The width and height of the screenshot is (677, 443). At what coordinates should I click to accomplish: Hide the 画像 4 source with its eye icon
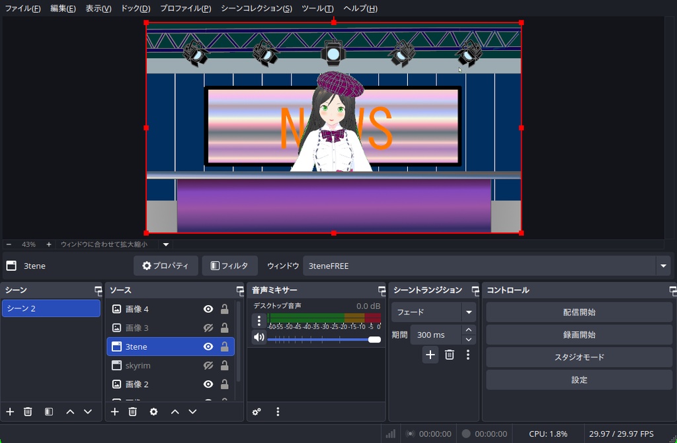coord(208,308)
